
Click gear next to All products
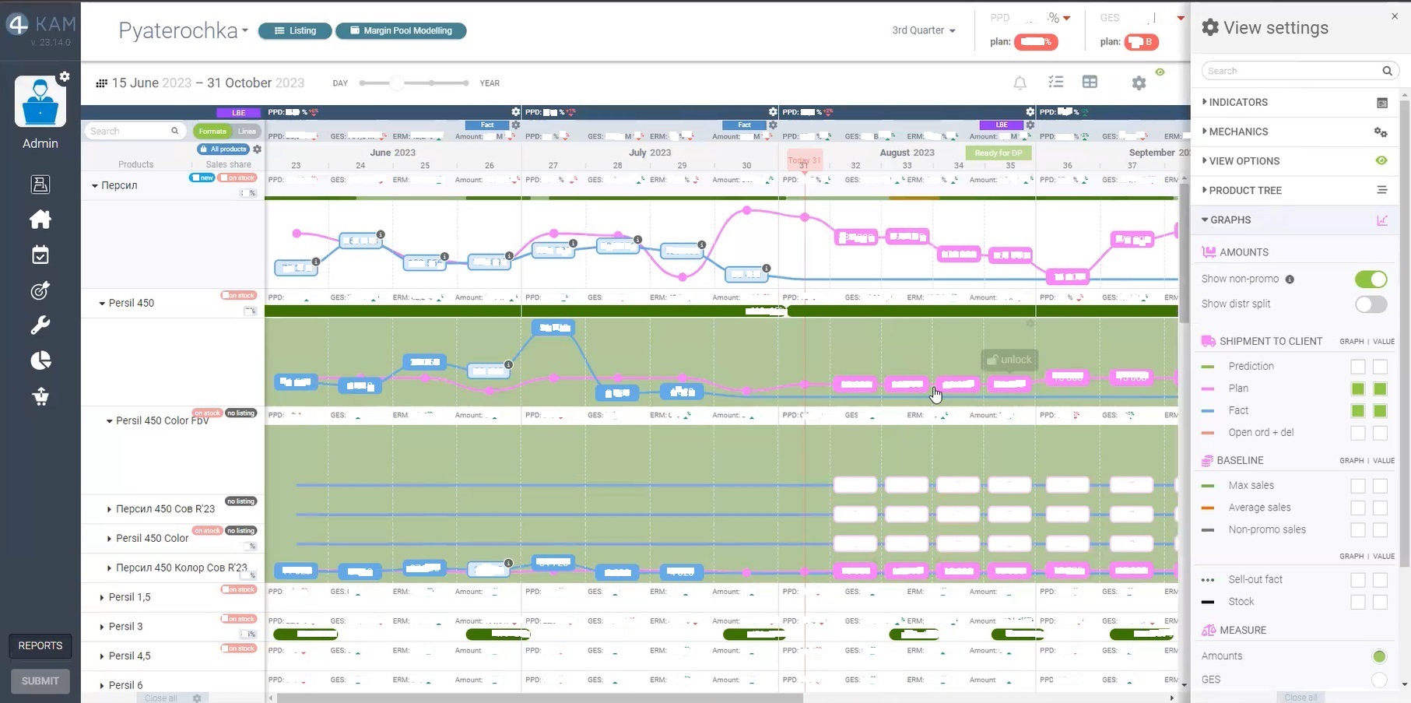(258, 149)
